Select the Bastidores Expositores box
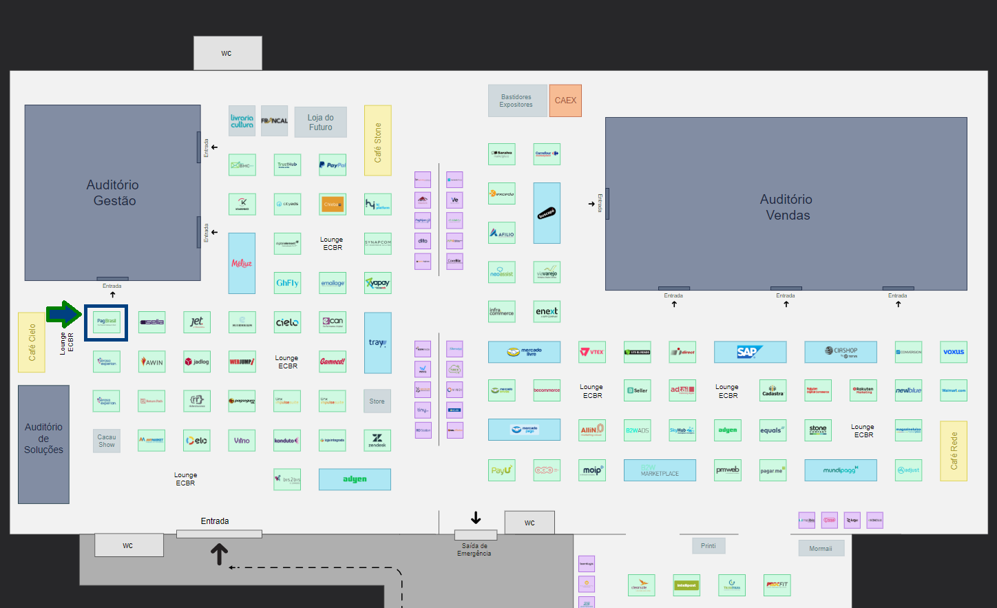Image resolution: width=997 pixels, height=608 pixels. tap(517, 101)
